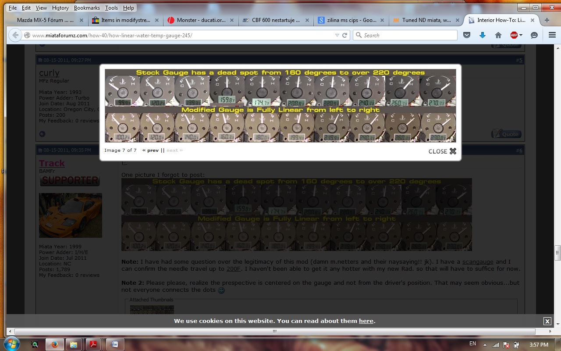Close the Mazda MX-5 Fórum tab
Image resolution: width=561 pixels, height=351 pixels.
81,20
